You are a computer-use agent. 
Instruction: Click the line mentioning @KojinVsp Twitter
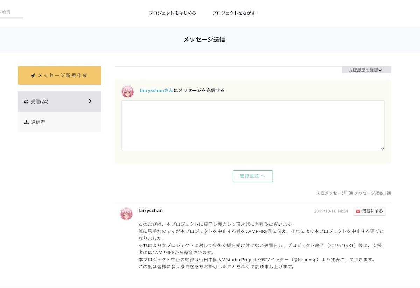(x=257, y=260)
